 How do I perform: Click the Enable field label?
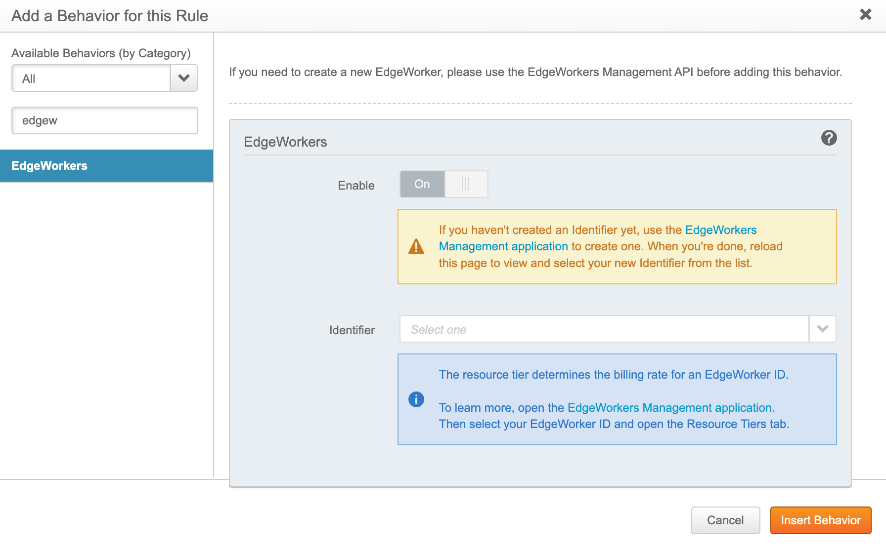click(x=356, y=186)
